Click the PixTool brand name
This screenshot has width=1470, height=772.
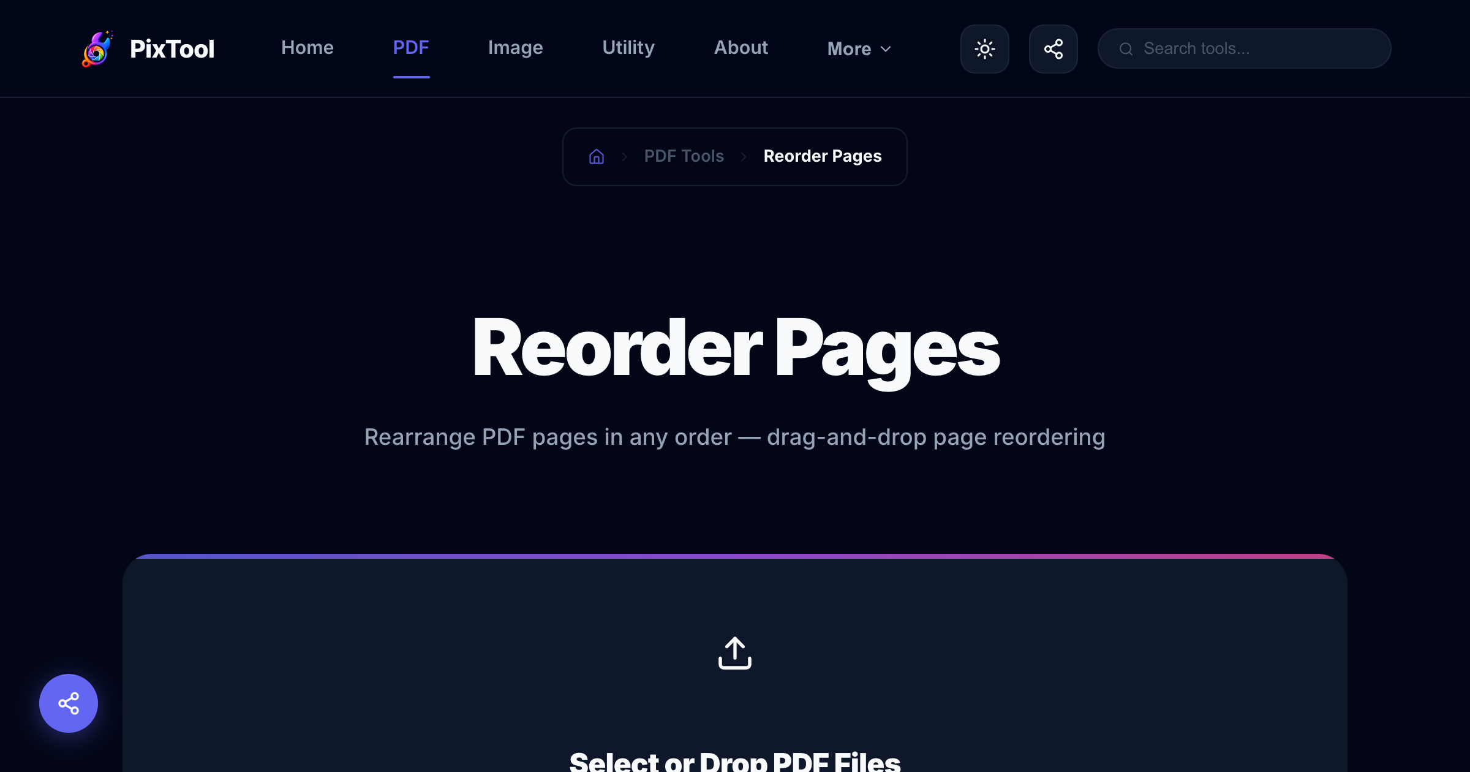click(x=172, y=49)
